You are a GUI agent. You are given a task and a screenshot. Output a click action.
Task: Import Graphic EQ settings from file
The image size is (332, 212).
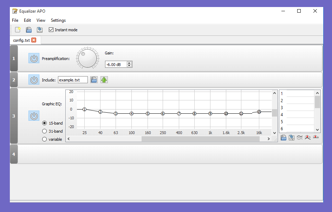284,138
